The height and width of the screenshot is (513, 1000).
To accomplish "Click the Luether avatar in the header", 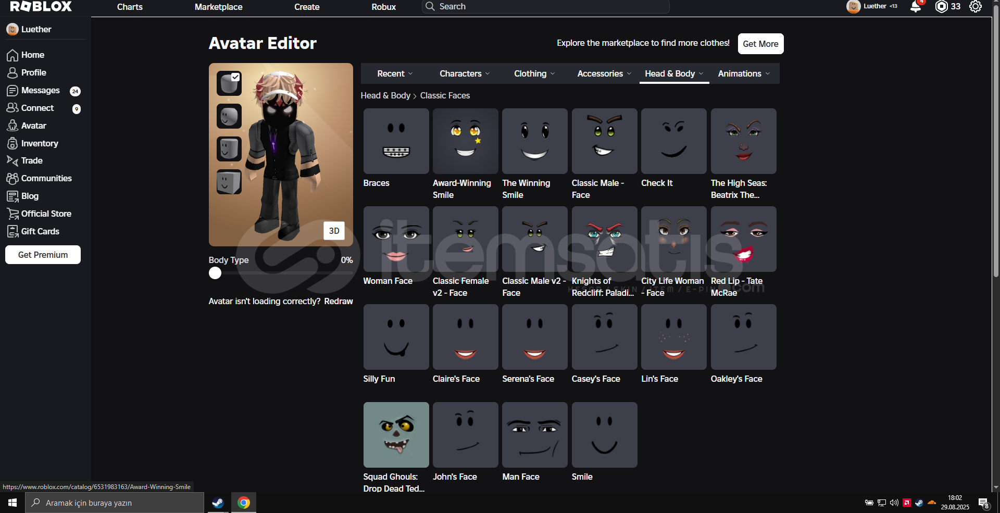I will (x=853, y=6).
